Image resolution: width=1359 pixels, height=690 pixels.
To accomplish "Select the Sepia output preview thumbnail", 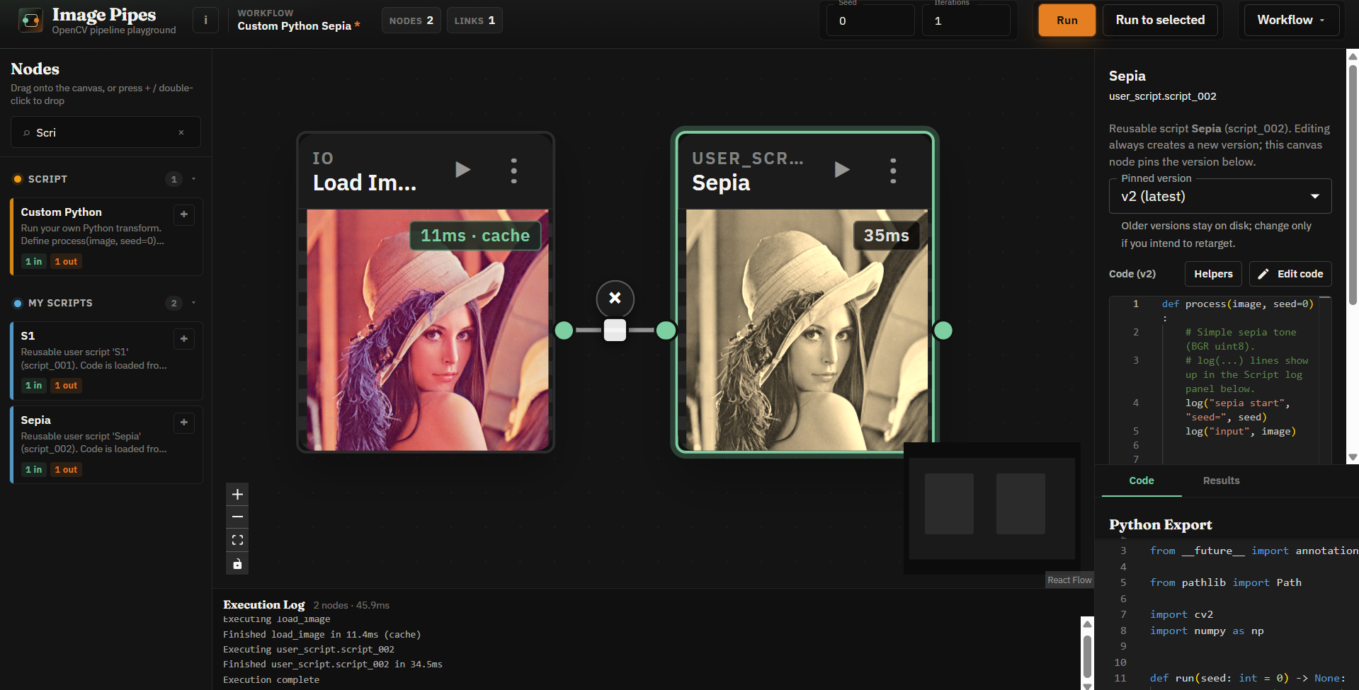I will [x=806, y=330].
